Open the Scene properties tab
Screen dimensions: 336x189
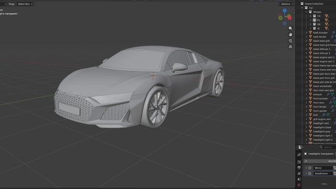pos(299,179)
